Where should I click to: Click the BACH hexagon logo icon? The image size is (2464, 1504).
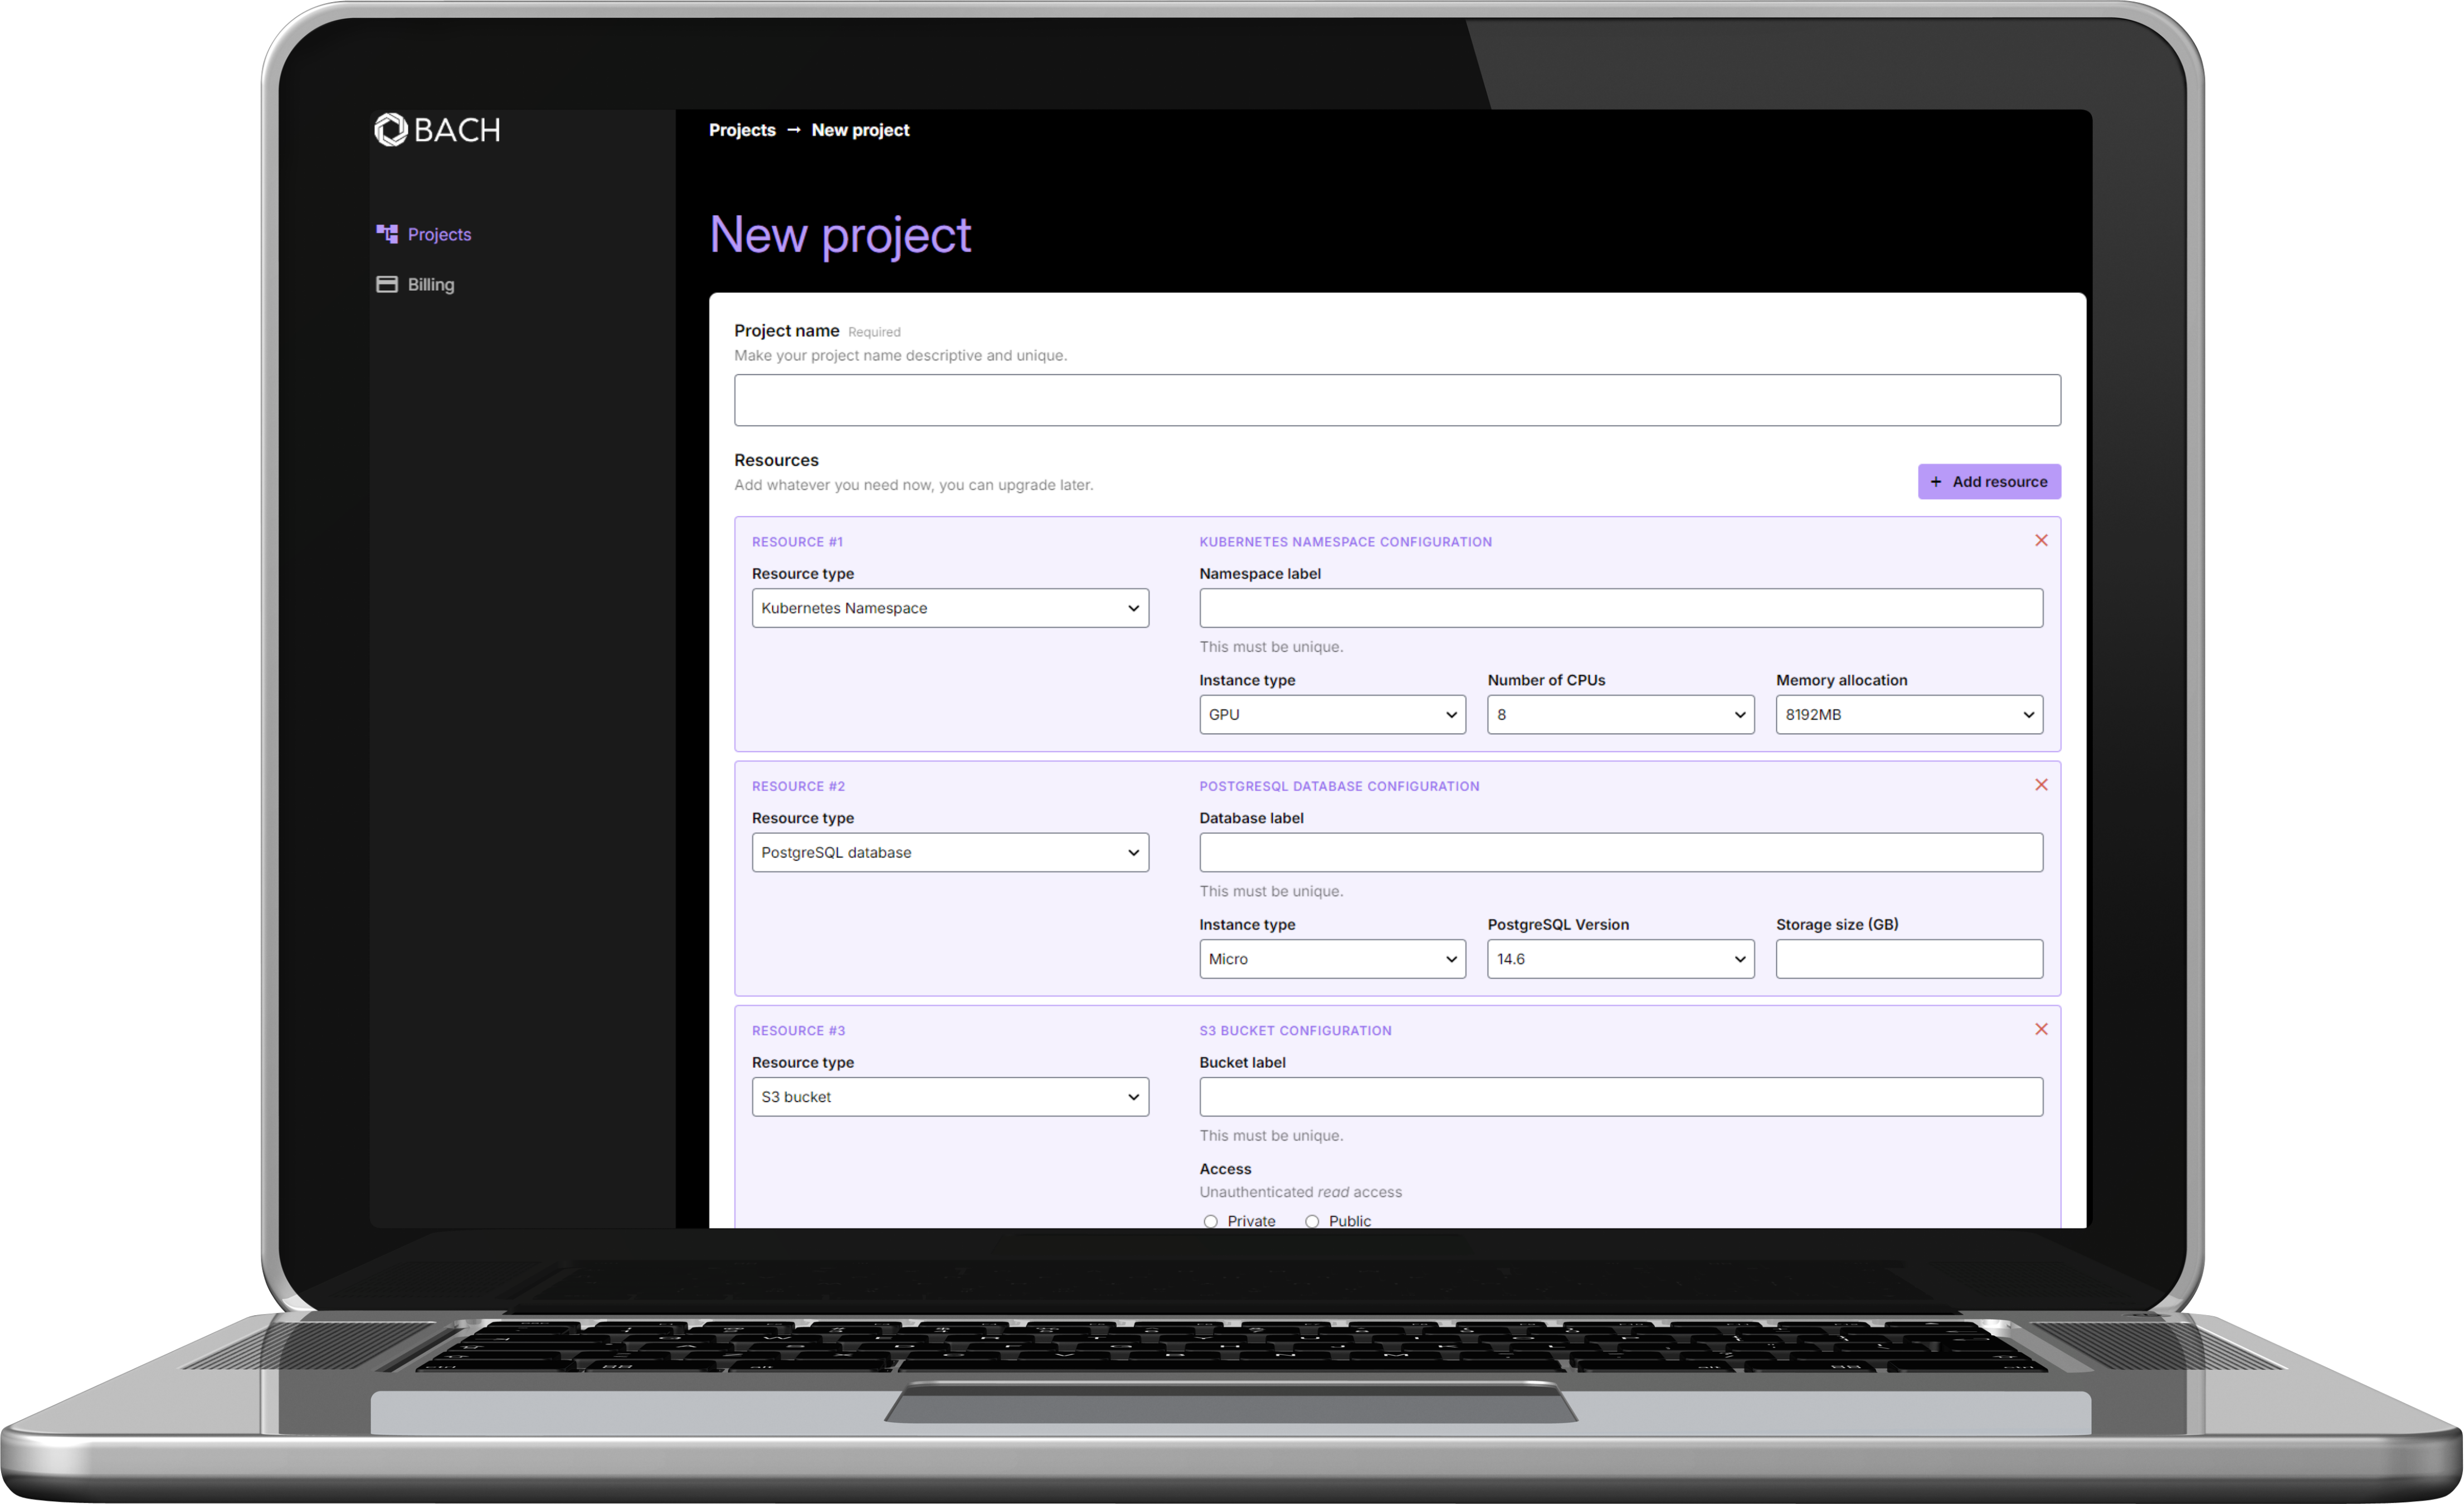point(390,130)
